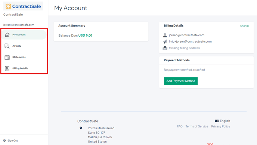The image size is (257, 145).
Task: Click the Suite 50-197 address line
Action: pyautogui.click(x=96, y=133)
